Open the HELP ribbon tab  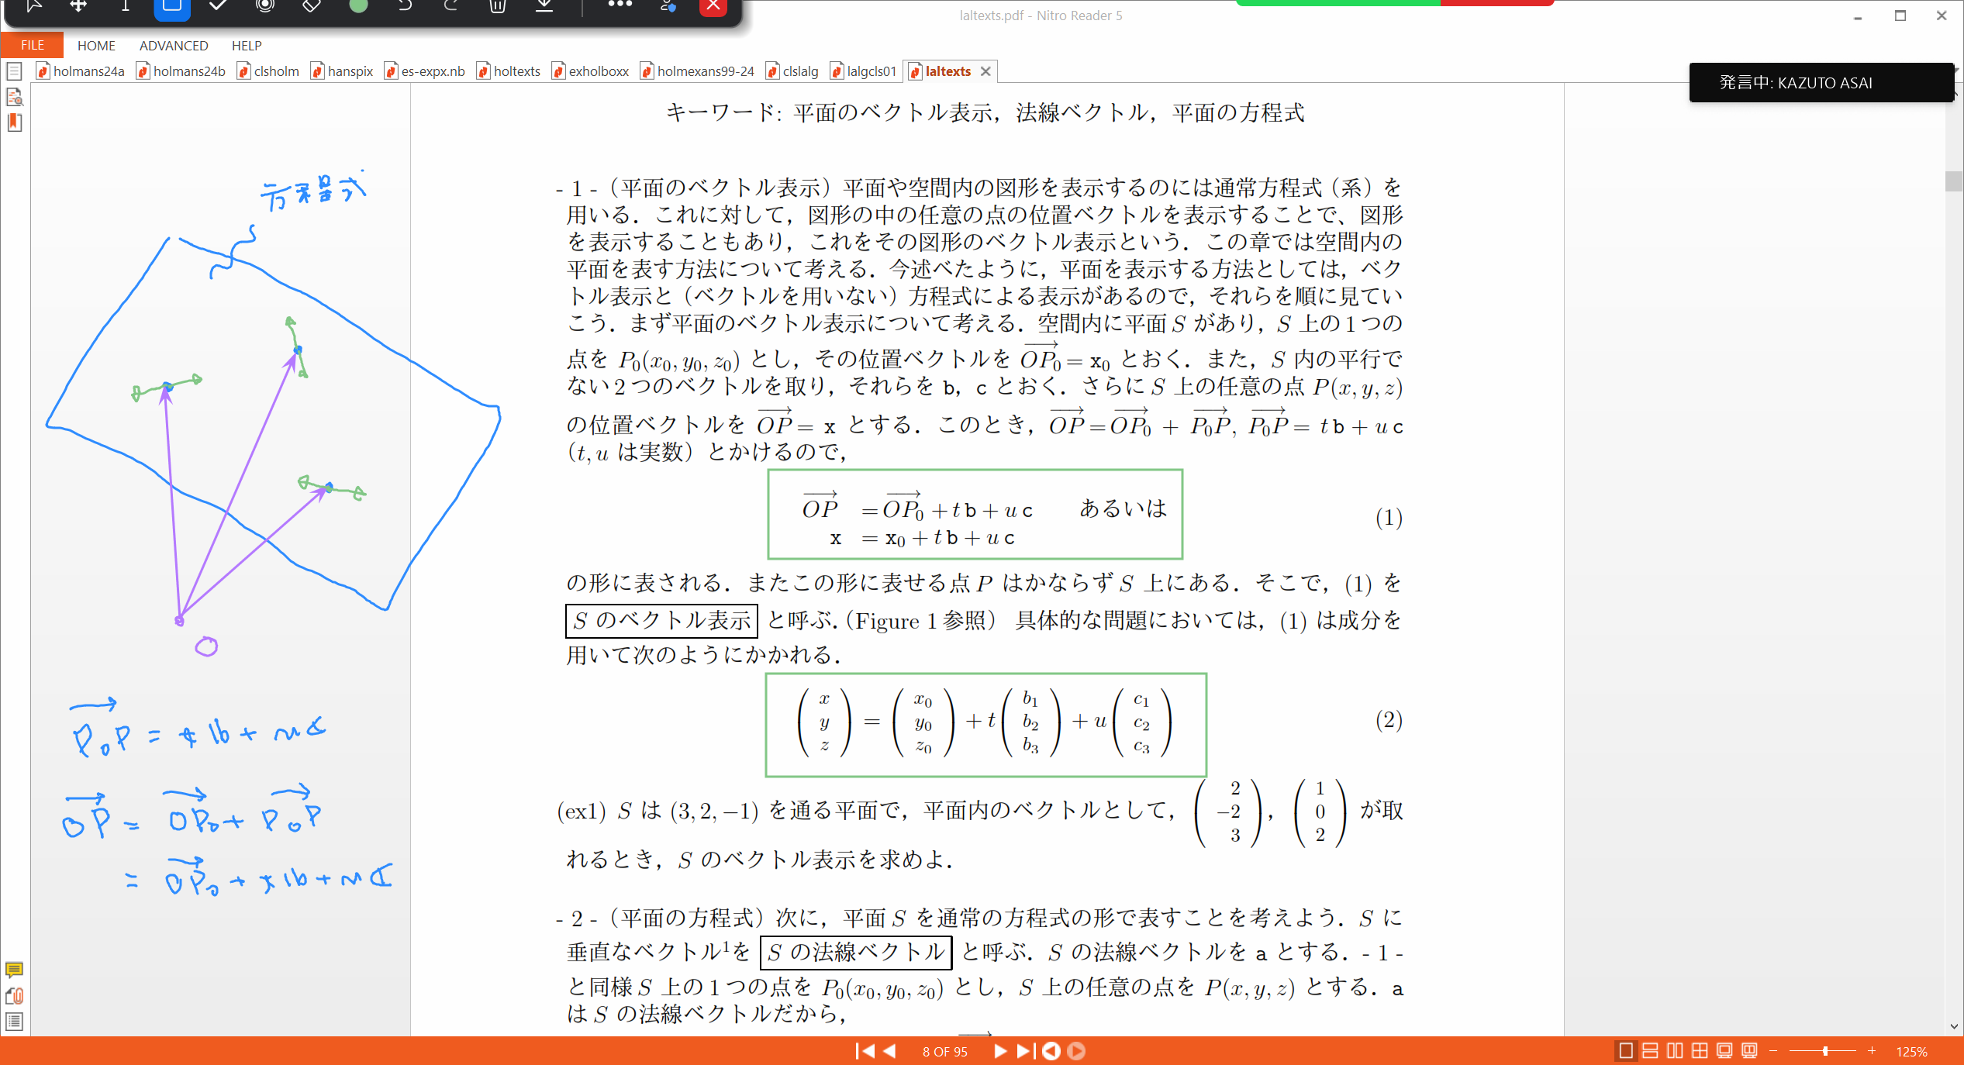[x=247, y=46]
